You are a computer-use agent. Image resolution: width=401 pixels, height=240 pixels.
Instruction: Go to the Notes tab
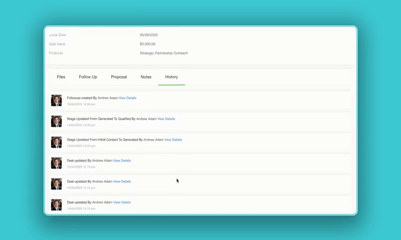(x=146, y=77)
